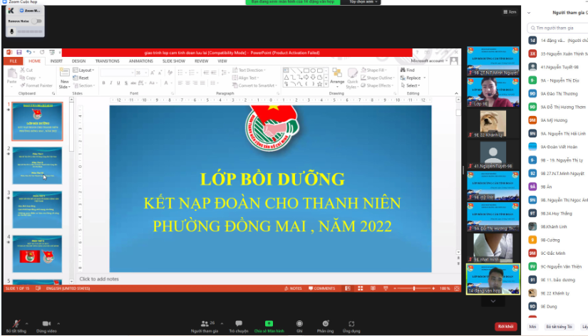Select Lớp 9E video tile
This screenshot has width=588, height=336.
[x=492, y=92]
